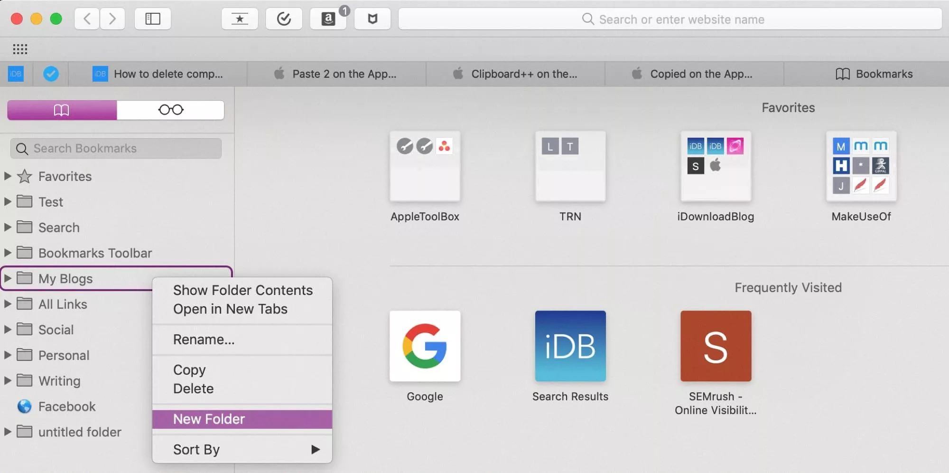Click New Folder in the context menu
Image resolution: width=949 pixels, height=473 pixels.
point(209,419)
